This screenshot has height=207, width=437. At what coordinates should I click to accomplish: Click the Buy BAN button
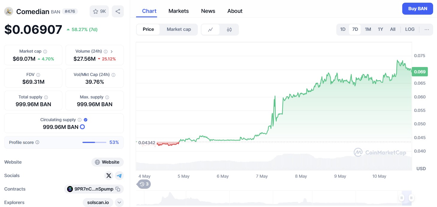[418, 9]
